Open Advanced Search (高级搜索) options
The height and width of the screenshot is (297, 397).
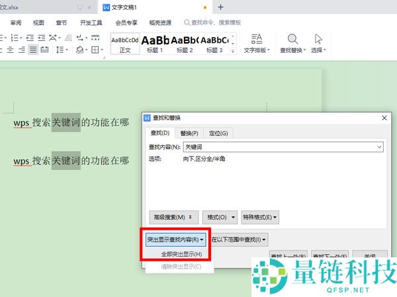click(173, 217)
